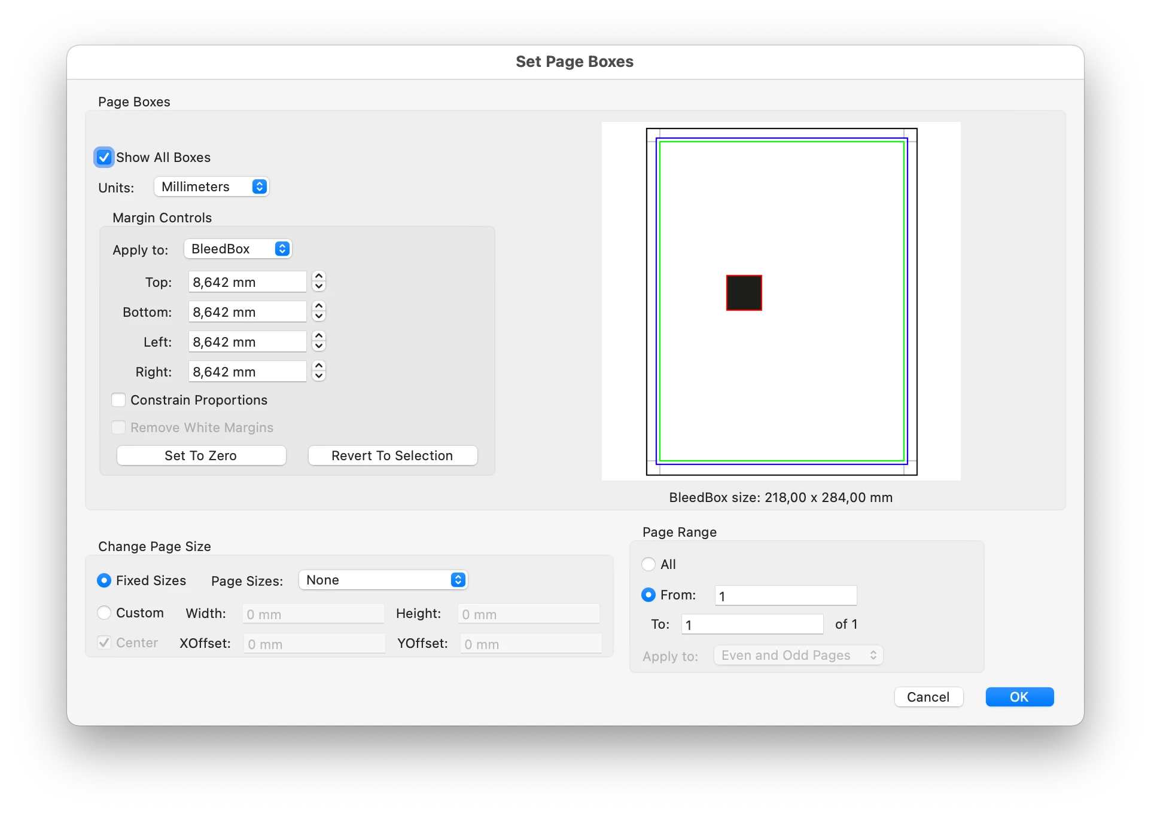Open the Units Millimeters dropdown
This screenshot has width=1151, height=814.
pos(212,186)
